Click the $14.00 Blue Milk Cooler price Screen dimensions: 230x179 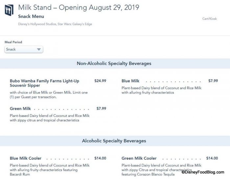pyautogui.click(x=100, y=158)
